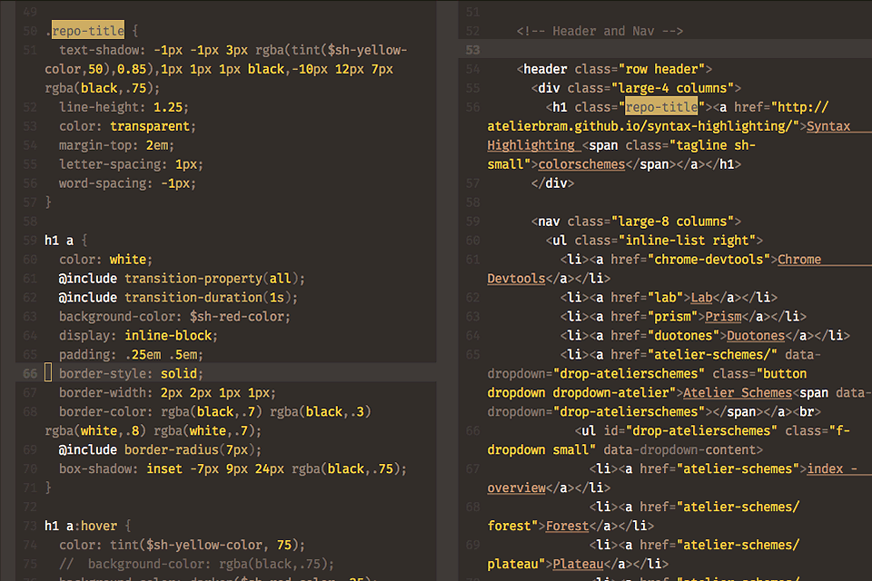The width and height of the screenshot is (872, 581).
Task: Click '<ul class="inline-list right">' line
Action: tap(654, 241)
